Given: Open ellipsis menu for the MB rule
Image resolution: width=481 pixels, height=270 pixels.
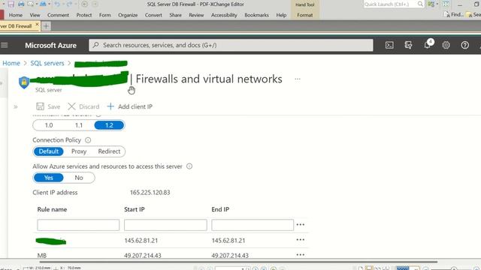Looking at the screenshot, I should click(x=301, y=255).
